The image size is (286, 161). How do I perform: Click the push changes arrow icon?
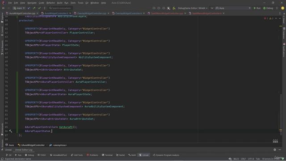(34, 8)
